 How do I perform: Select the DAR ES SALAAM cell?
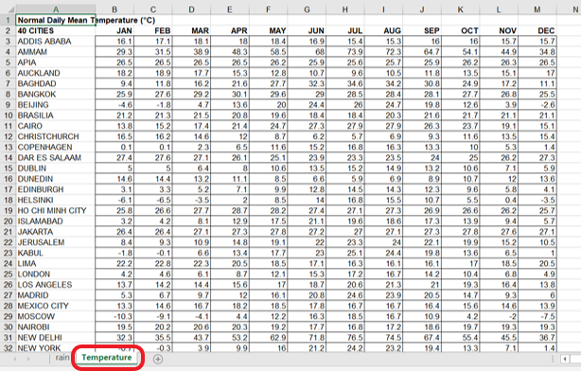point(56,158)
